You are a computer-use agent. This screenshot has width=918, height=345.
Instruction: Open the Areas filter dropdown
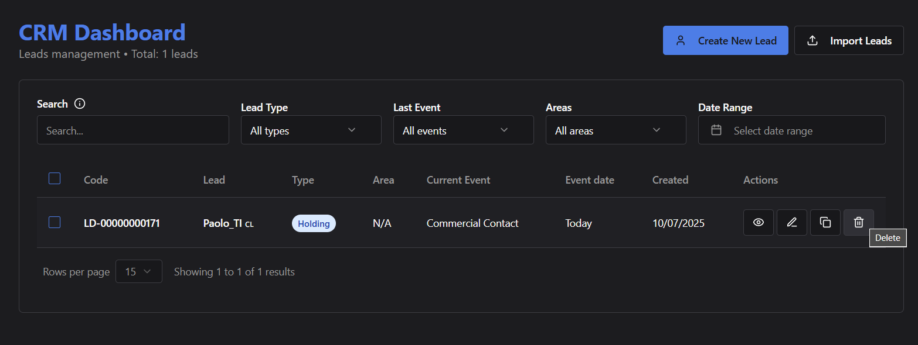616,130
